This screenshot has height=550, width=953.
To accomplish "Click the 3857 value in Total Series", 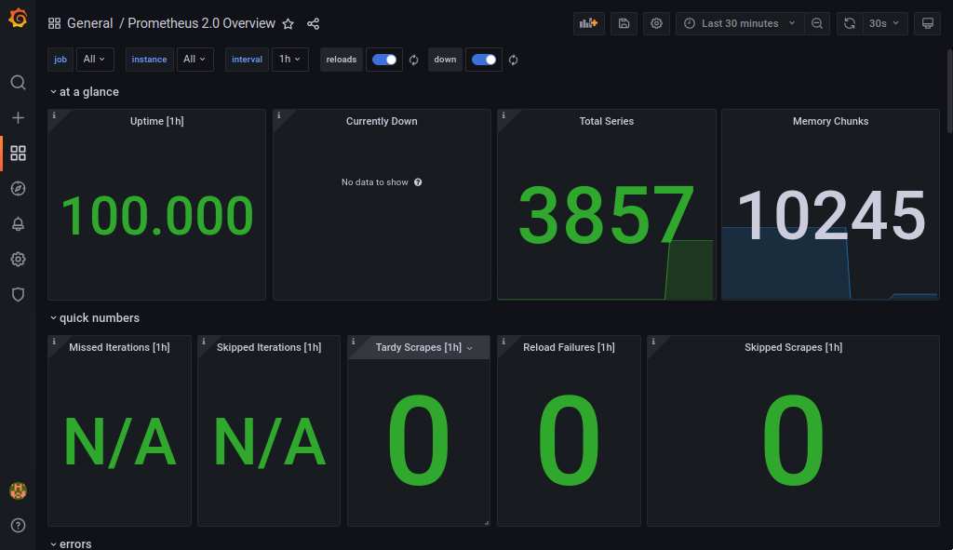I will click(x=605, y=214).
